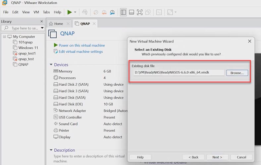261x165 pixels.
Task: Toggle the thumbnail bar view icon
Action: point(131,12)
